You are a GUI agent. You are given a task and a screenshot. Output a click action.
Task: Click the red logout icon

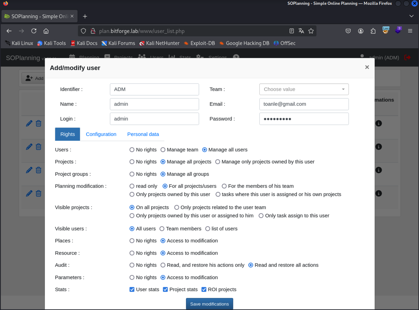click(408, 58)
